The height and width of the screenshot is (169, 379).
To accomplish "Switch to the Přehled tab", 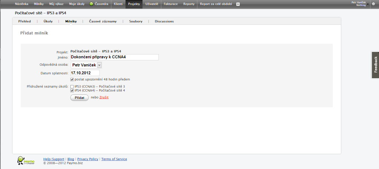I will click(25, 21).
